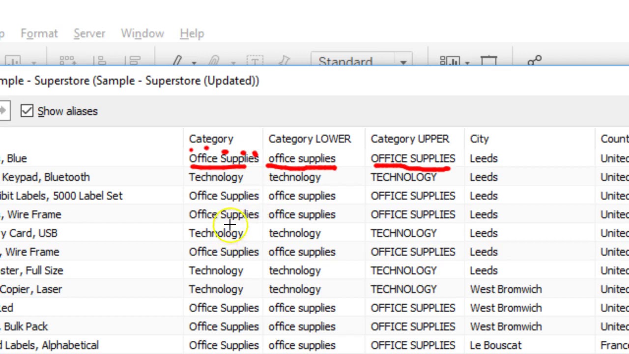Click the Fix Axes pin icon
The width and height of the screenshot is (629, 354).
click(x=285, y=61)
